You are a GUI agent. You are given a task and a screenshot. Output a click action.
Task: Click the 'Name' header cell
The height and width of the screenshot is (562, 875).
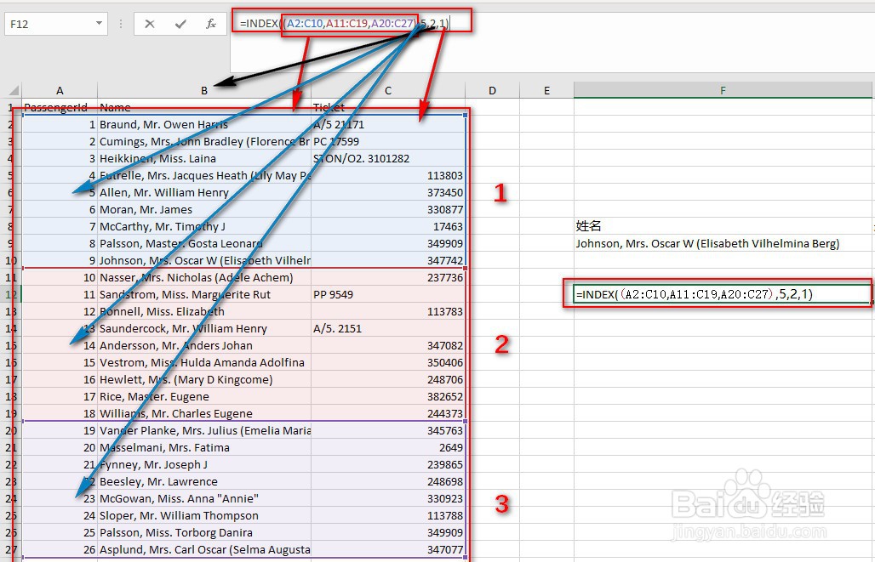coord(204,108)
